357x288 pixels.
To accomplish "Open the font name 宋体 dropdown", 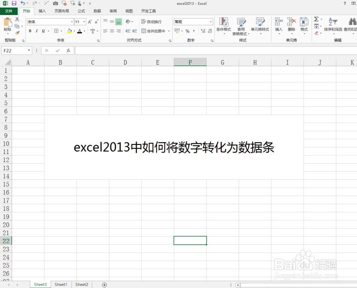I will pos(72,22).
